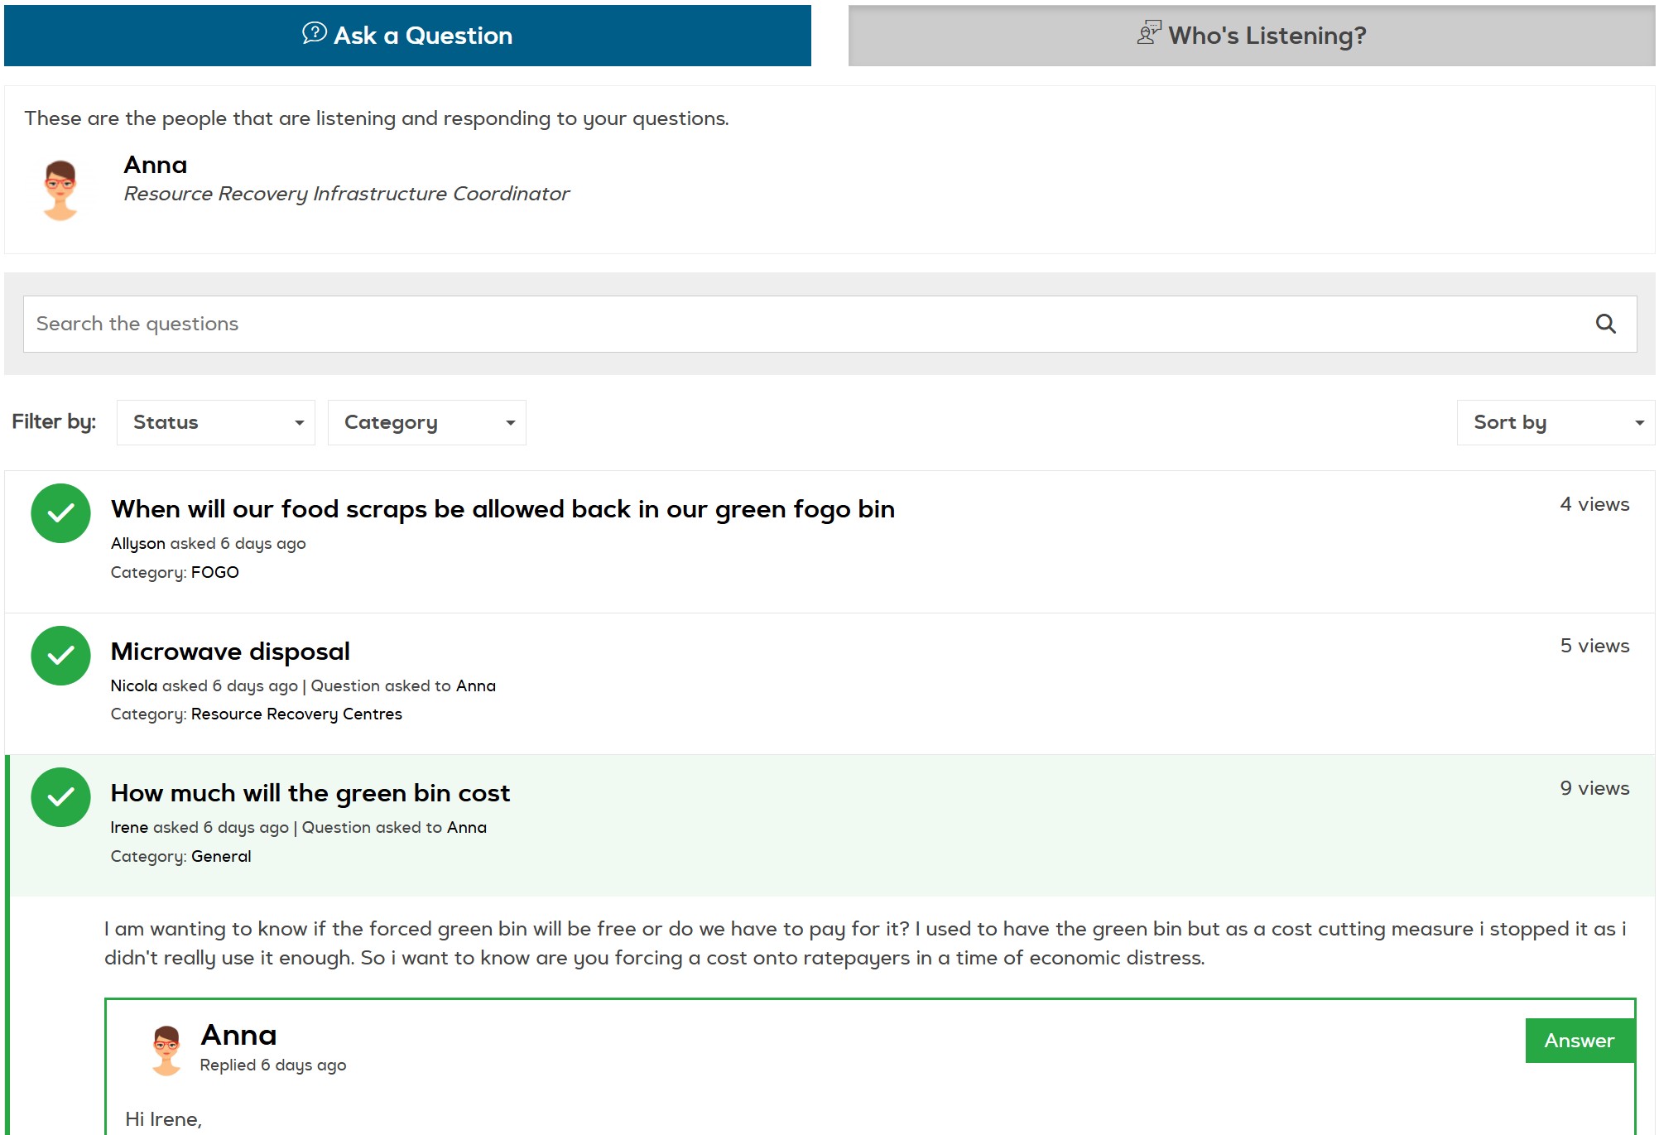Open the Category filter dropdown

427,422
